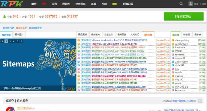
Task: Click the rank icon beside datoupobaby
Action: tap(173, 40)
